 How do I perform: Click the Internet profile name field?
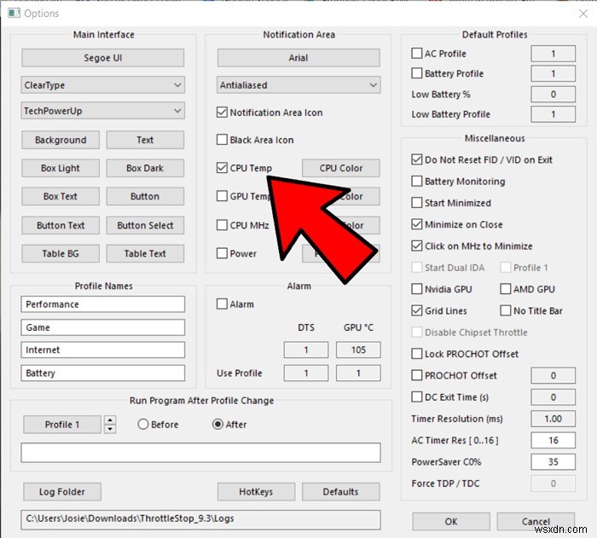click(103, 350)
